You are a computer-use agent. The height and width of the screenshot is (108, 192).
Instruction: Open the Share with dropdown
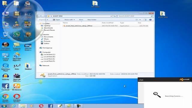click(69, 20)
